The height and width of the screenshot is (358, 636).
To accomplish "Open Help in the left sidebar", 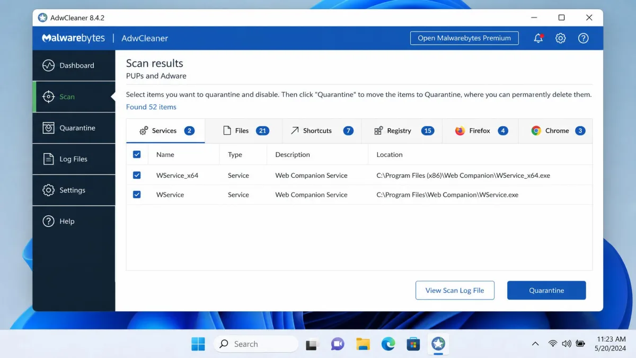I will [74, 222].
